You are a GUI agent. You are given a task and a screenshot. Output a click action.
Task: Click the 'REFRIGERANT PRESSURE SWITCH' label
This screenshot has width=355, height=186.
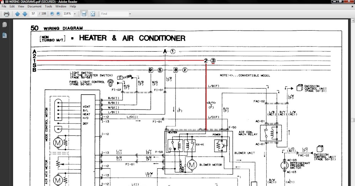point(300,166)
